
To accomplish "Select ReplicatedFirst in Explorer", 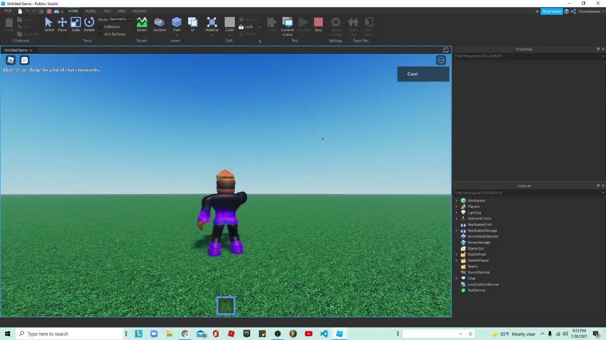I will (x=480, y=225).
